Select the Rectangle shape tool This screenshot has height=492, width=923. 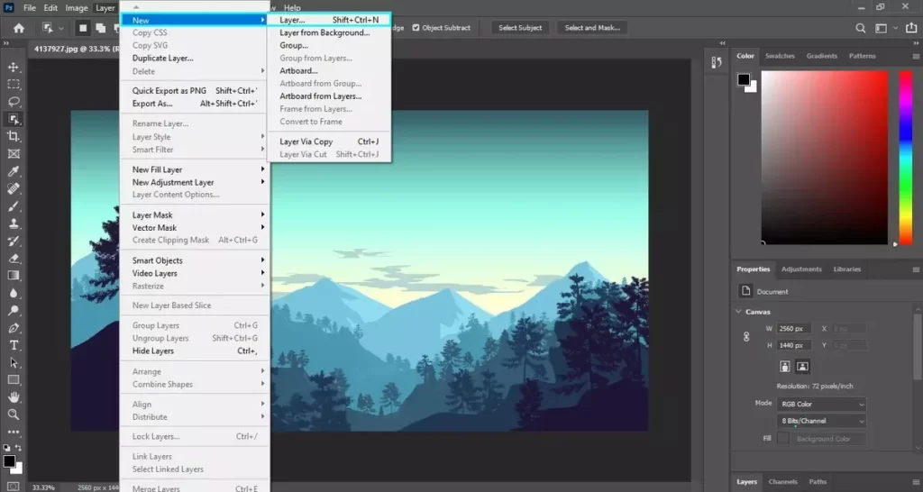pyautogui.click(x=14, y=379)
